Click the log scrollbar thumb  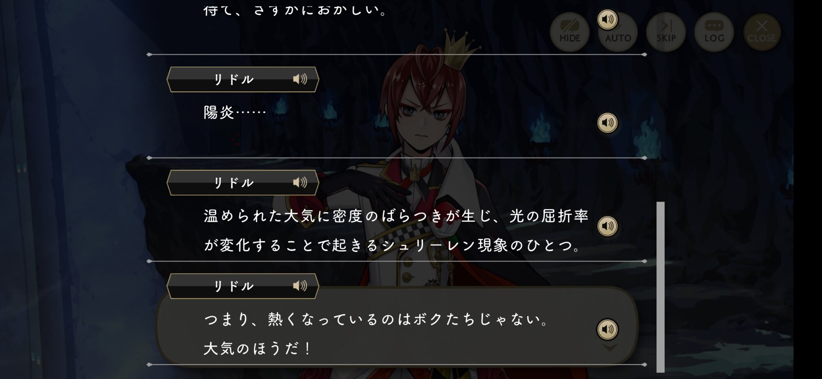click(660, 287)
